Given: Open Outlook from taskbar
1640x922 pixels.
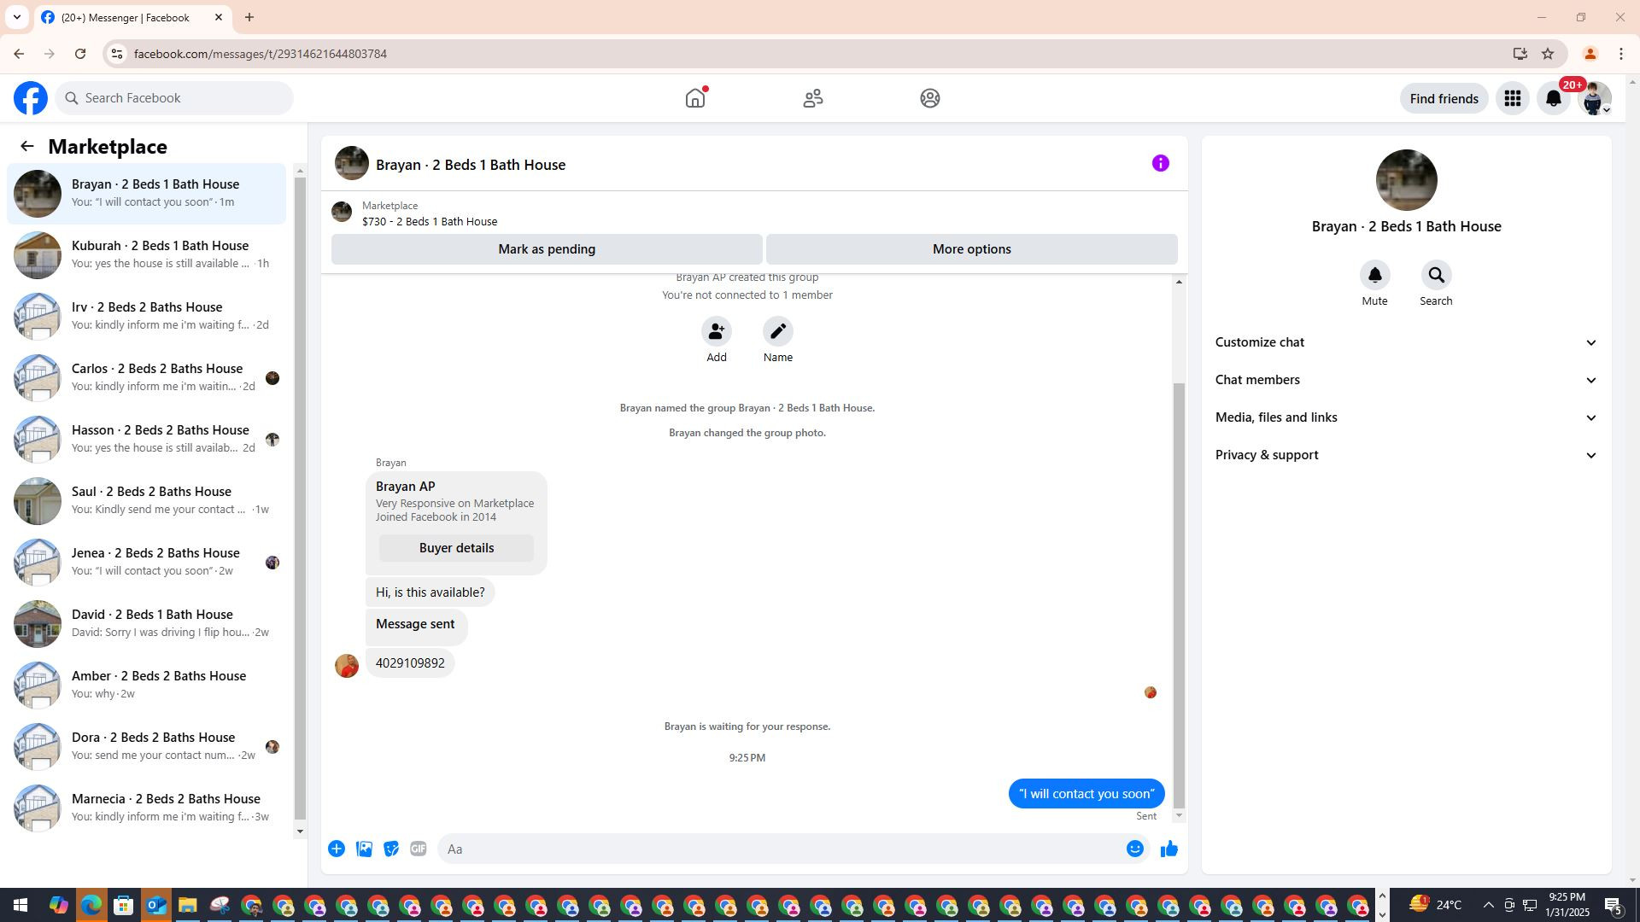Looking at the screenshot, I should click(x=155, y=905).
